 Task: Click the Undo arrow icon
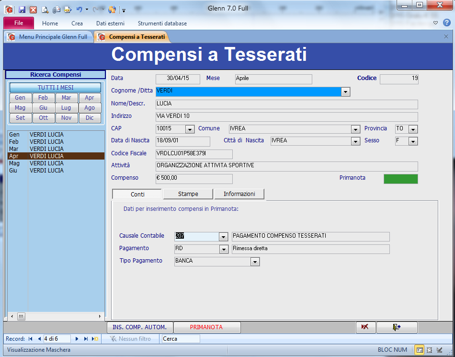79,10
